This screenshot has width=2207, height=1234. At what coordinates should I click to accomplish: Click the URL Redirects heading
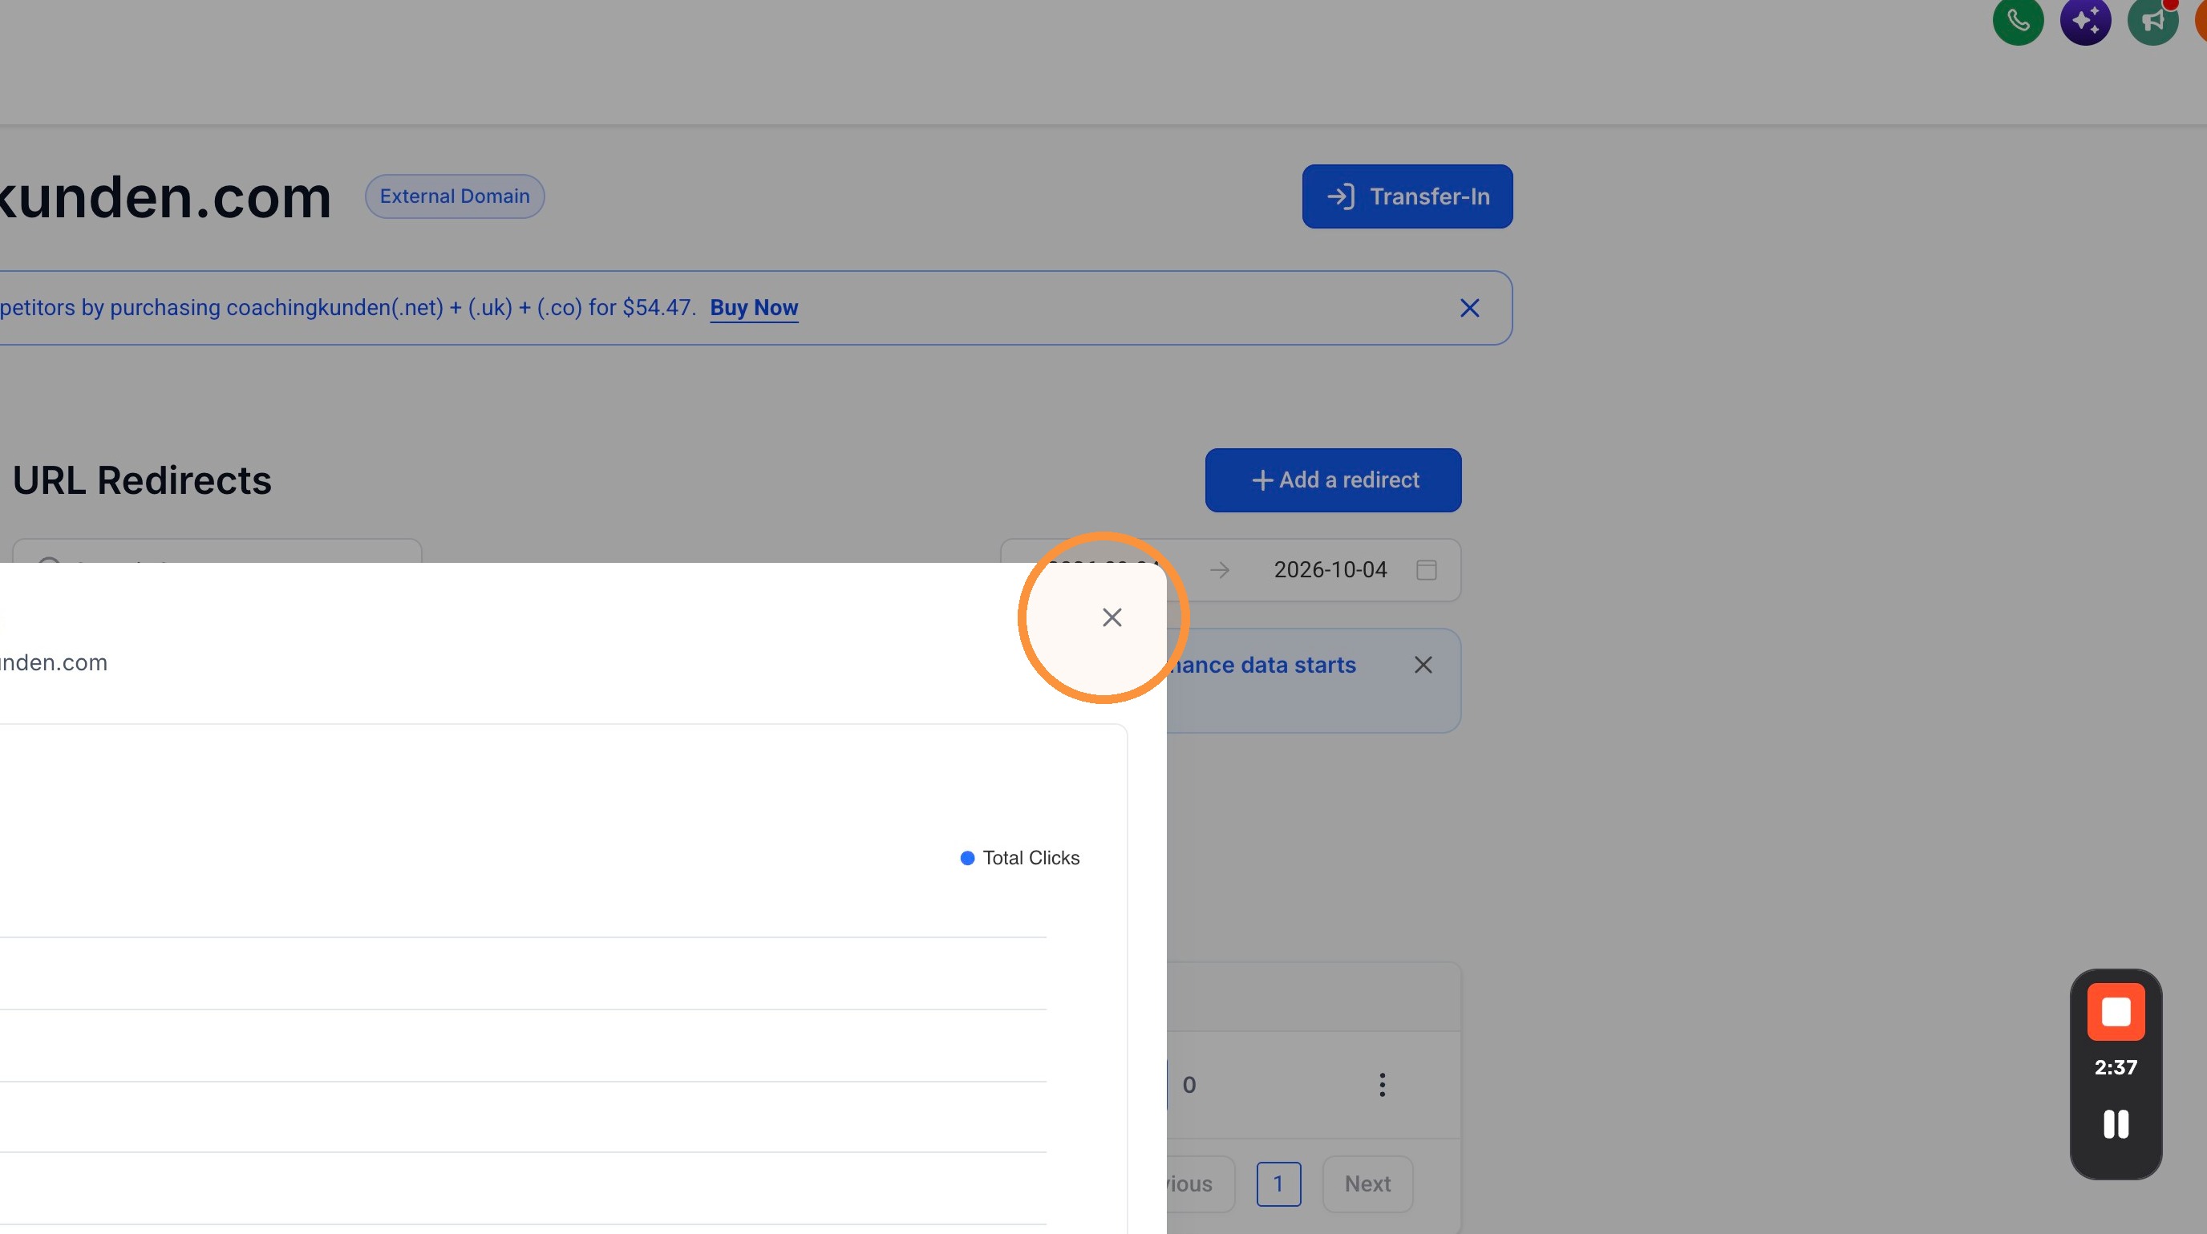coord(142,480)
